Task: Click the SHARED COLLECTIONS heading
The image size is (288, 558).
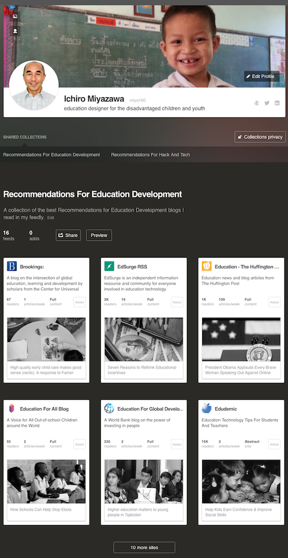Action: coord(25,137)
